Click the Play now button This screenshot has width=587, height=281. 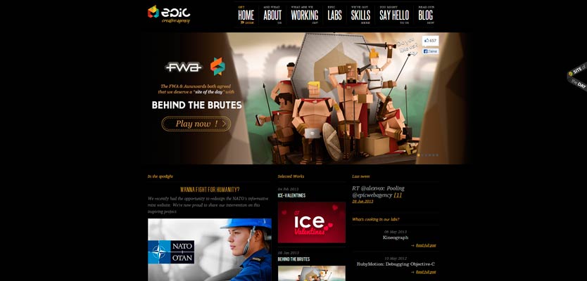(x=196, y=124)
